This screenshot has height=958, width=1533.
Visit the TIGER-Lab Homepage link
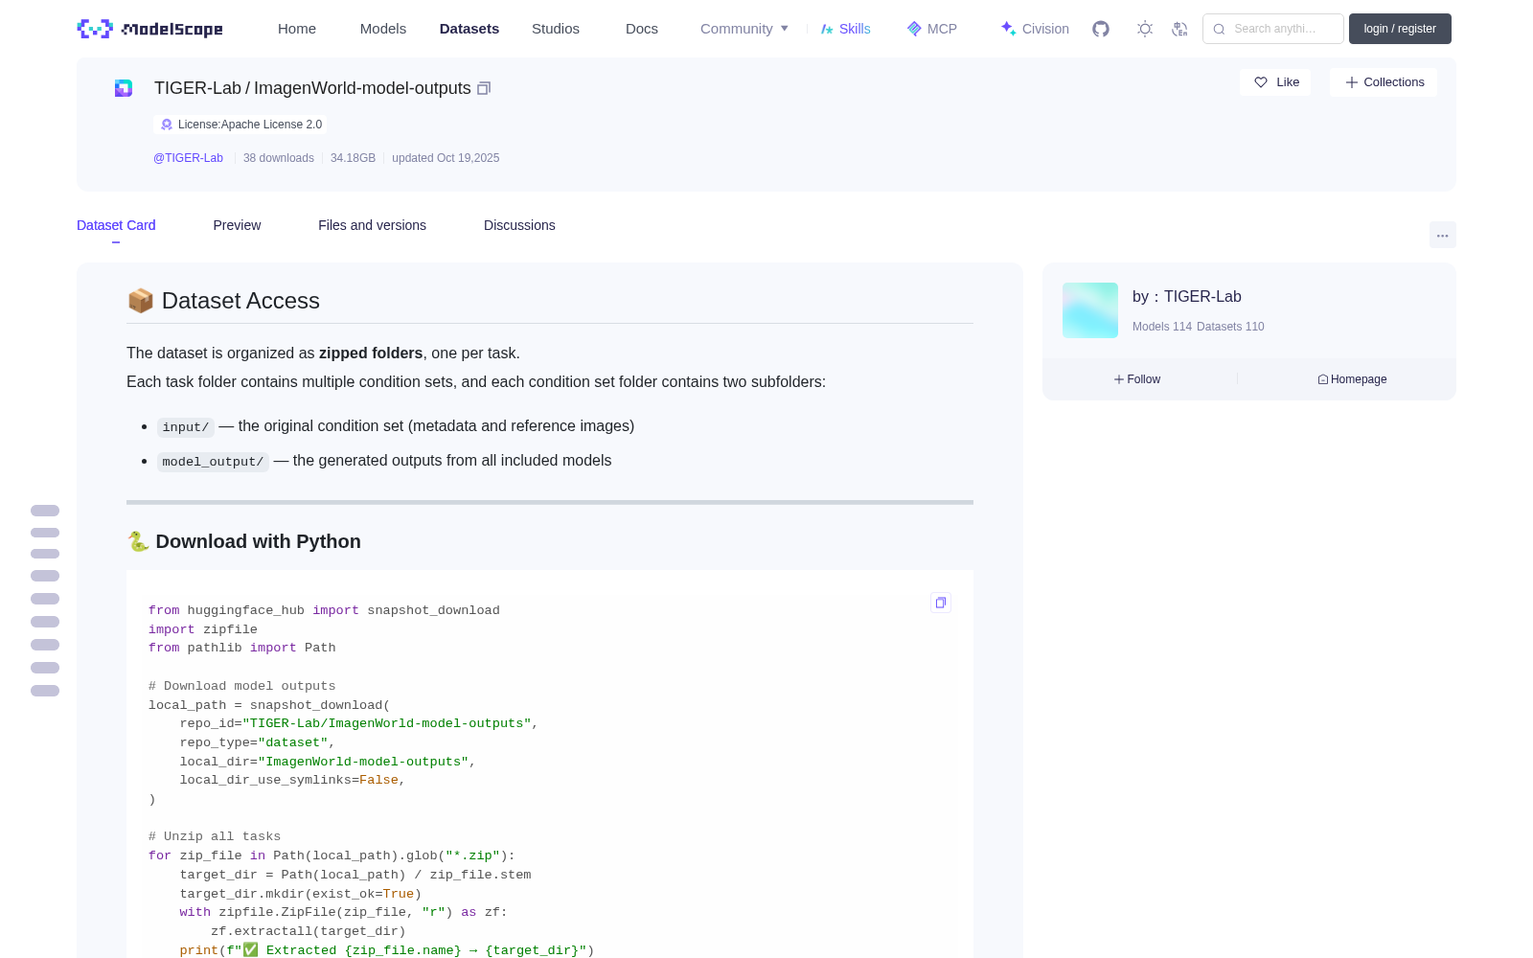pyautogui.click(x=1352, y=379)
